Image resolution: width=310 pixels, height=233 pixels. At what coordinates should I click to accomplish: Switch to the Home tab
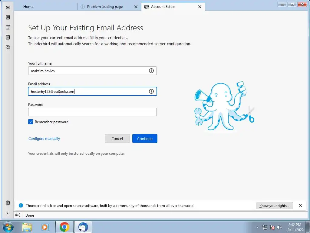click(x=45, y=7)
